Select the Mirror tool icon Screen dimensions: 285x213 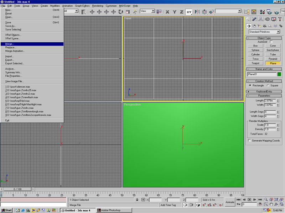click(x=197, y=12)
